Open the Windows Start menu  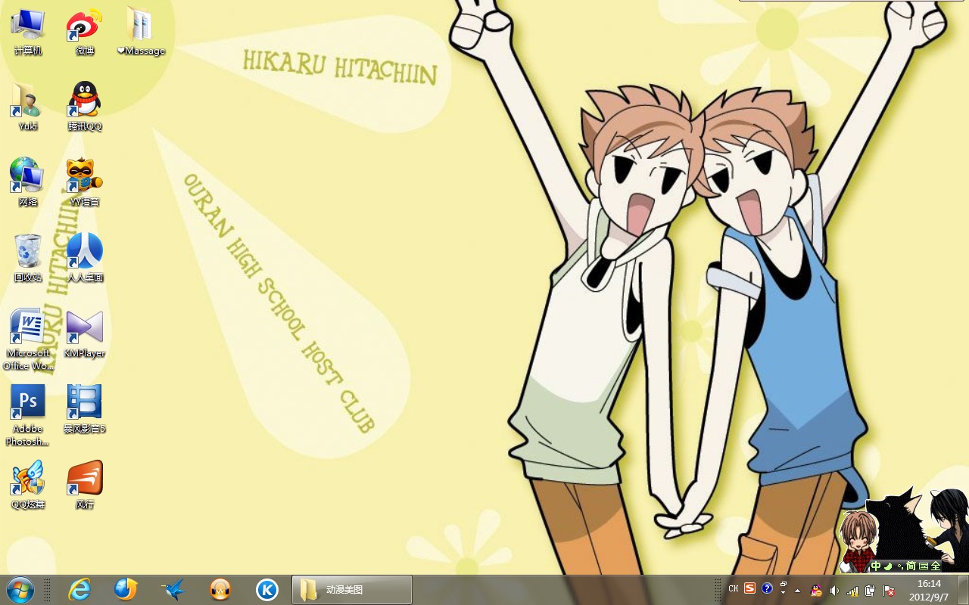20,589
